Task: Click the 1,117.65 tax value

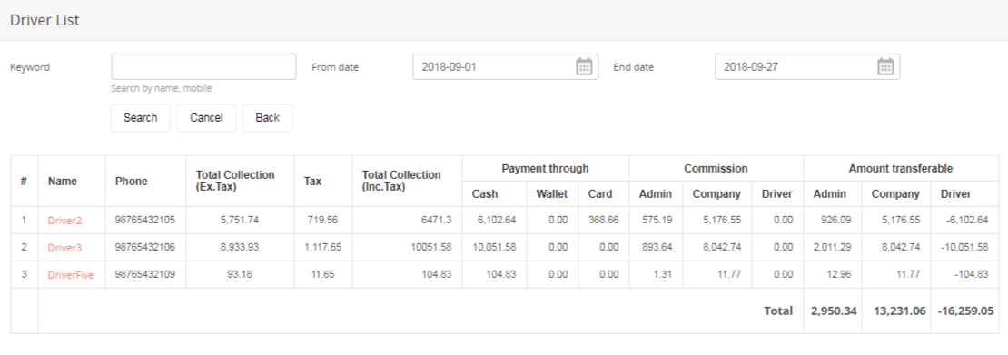Action: pyautogui.click(x=323, y=248)
